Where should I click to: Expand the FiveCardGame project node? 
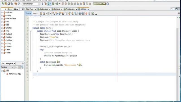coord(2,18)
